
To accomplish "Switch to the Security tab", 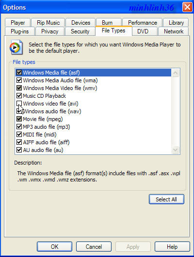I will [x=80, y=31].
